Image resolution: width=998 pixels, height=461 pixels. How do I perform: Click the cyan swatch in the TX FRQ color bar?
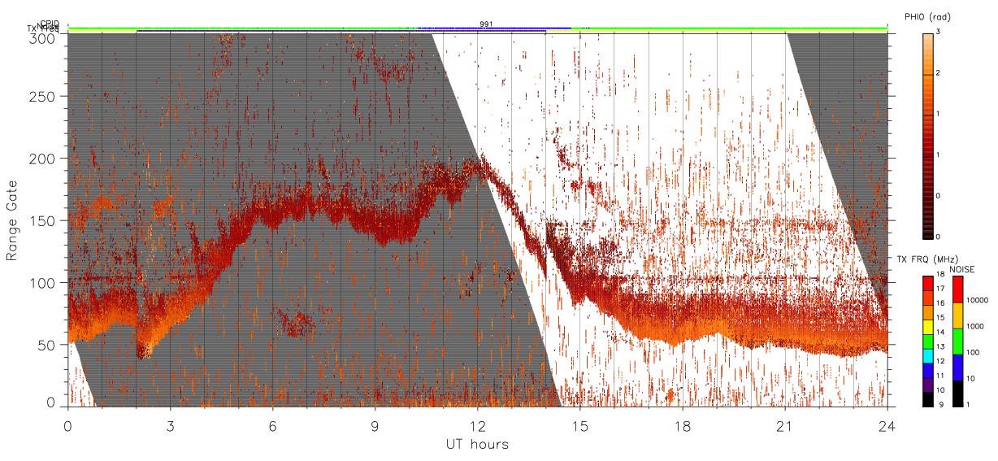point(928,356)
